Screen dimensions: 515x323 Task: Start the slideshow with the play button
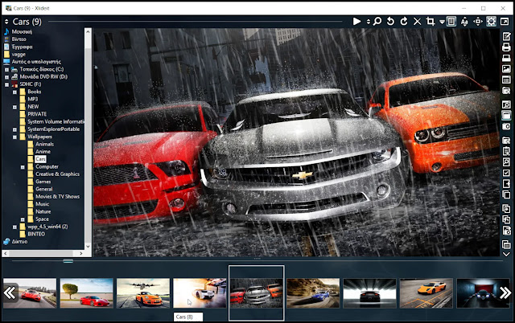356,22
